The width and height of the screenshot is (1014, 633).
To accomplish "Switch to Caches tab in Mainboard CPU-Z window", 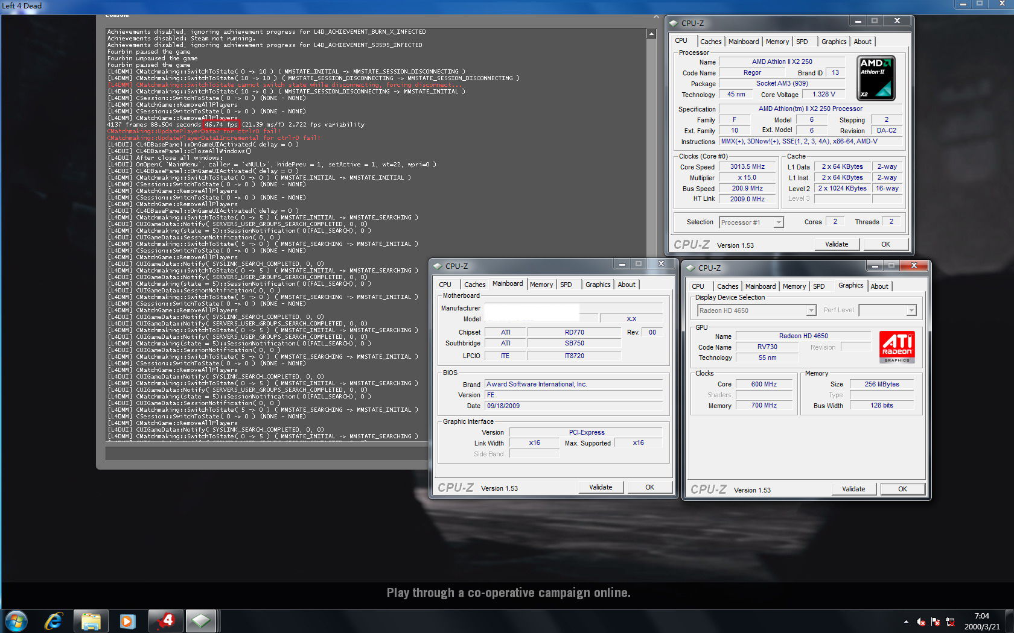I will (x=474, y=285).
